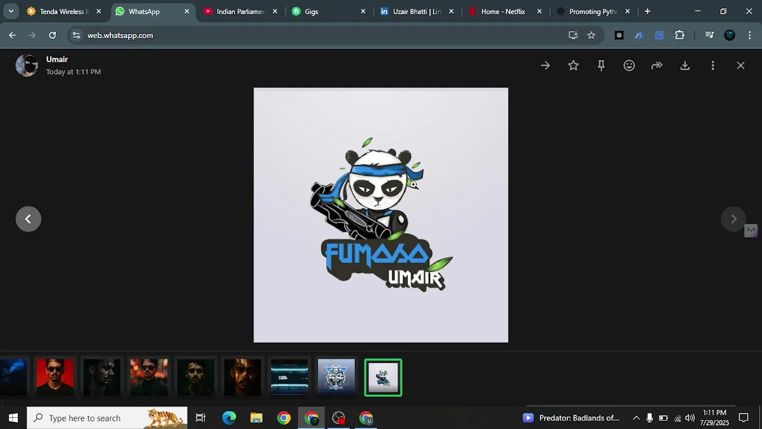The width and height of the screenshot is (762, 429).
Task: Open the Chrome profile avatar
Action: click(x=730, y=35)
